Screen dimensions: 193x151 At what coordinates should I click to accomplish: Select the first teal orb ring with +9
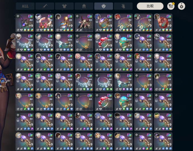(124, 43)
